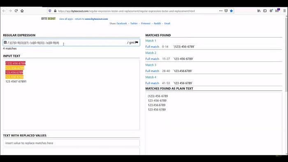Go forward with the browser forward arrow
Screen dimensions: 288x162
(x=10, y=11)
